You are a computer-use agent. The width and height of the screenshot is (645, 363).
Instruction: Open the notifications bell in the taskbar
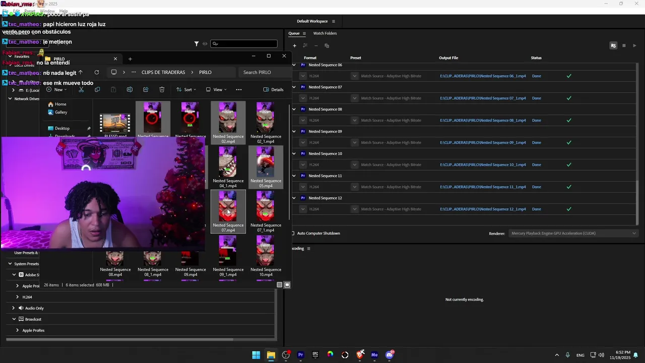coord(636,355)
